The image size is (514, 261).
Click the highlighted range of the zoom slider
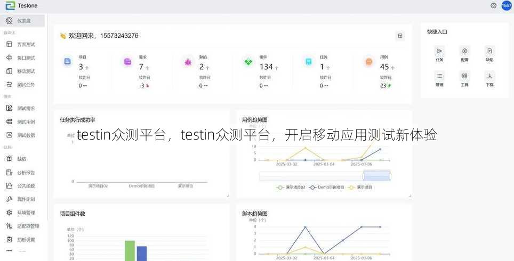point(377,176)
